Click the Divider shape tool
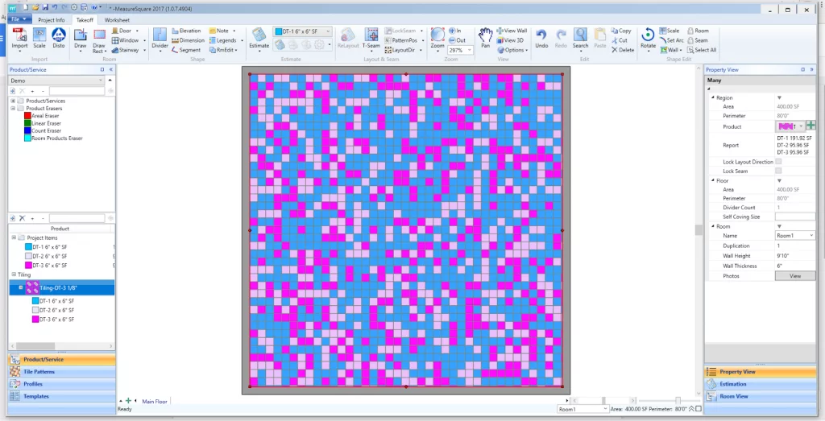This screenshot has width=825, height=421. tap(160, 36)
